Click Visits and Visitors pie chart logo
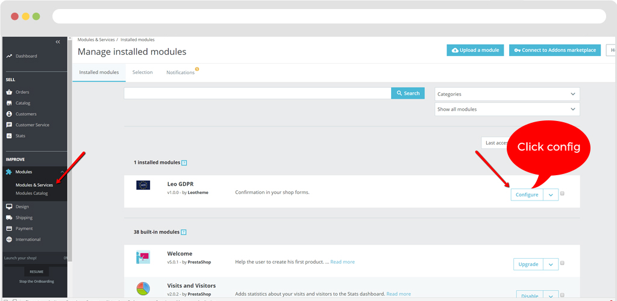Image resolution: width=617 pixels, height=301 pixels. (x=143, y=289)
